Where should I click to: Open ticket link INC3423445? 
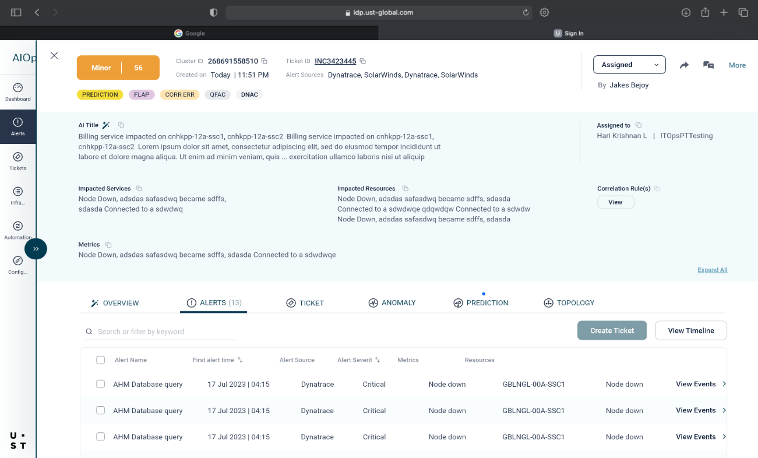click(335, 61)
